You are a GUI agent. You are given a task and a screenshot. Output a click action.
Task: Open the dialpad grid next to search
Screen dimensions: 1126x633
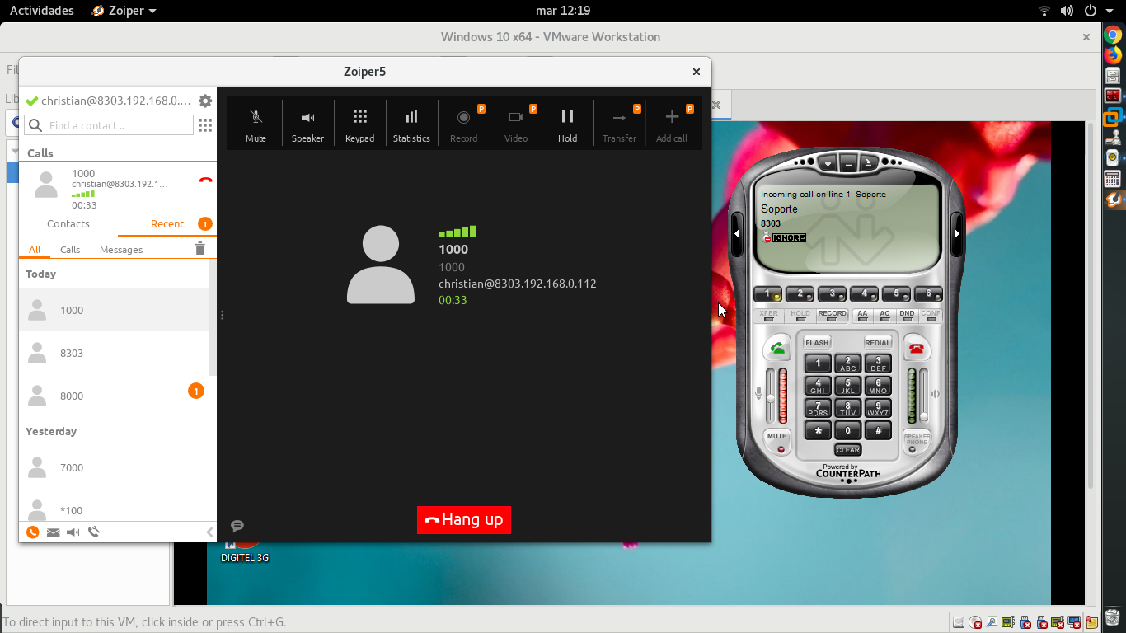click(x=205, y=125)
